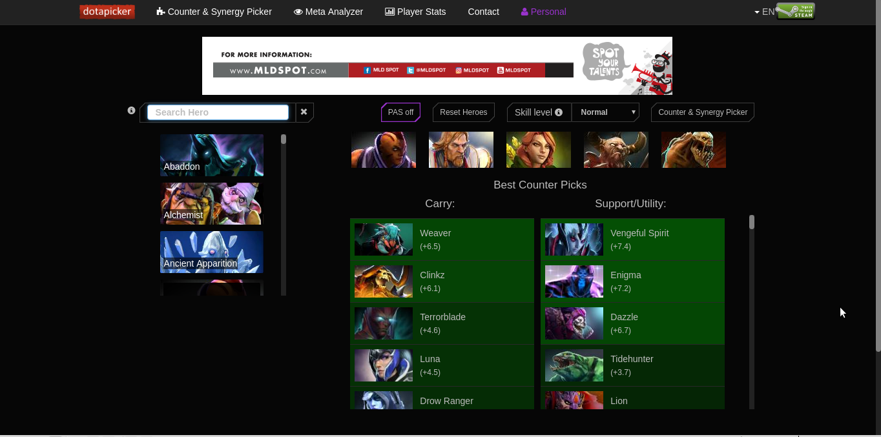This screenshot has width=881, height=437.
Task: Click the Carry: column heading
Action: (440, 203)
